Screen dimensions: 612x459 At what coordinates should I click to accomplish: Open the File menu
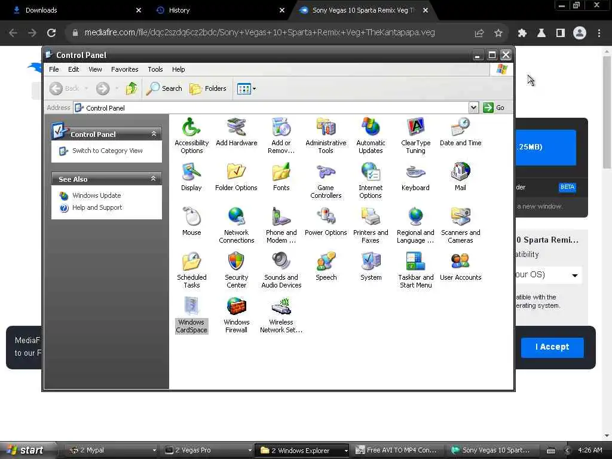point(54,69)
